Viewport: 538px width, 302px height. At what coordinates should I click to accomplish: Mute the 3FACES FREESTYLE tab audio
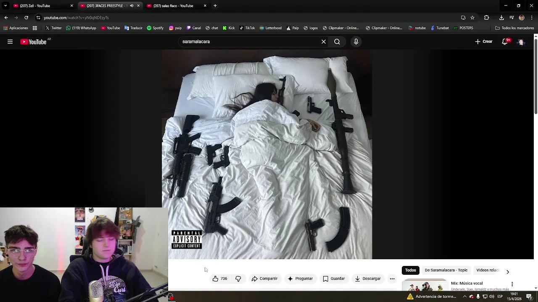click(x=132, y=6)
